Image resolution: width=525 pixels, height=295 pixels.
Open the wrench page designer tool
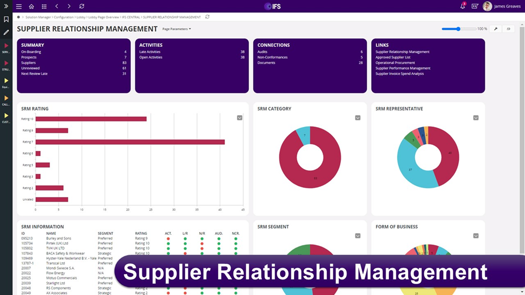(496, 29)
